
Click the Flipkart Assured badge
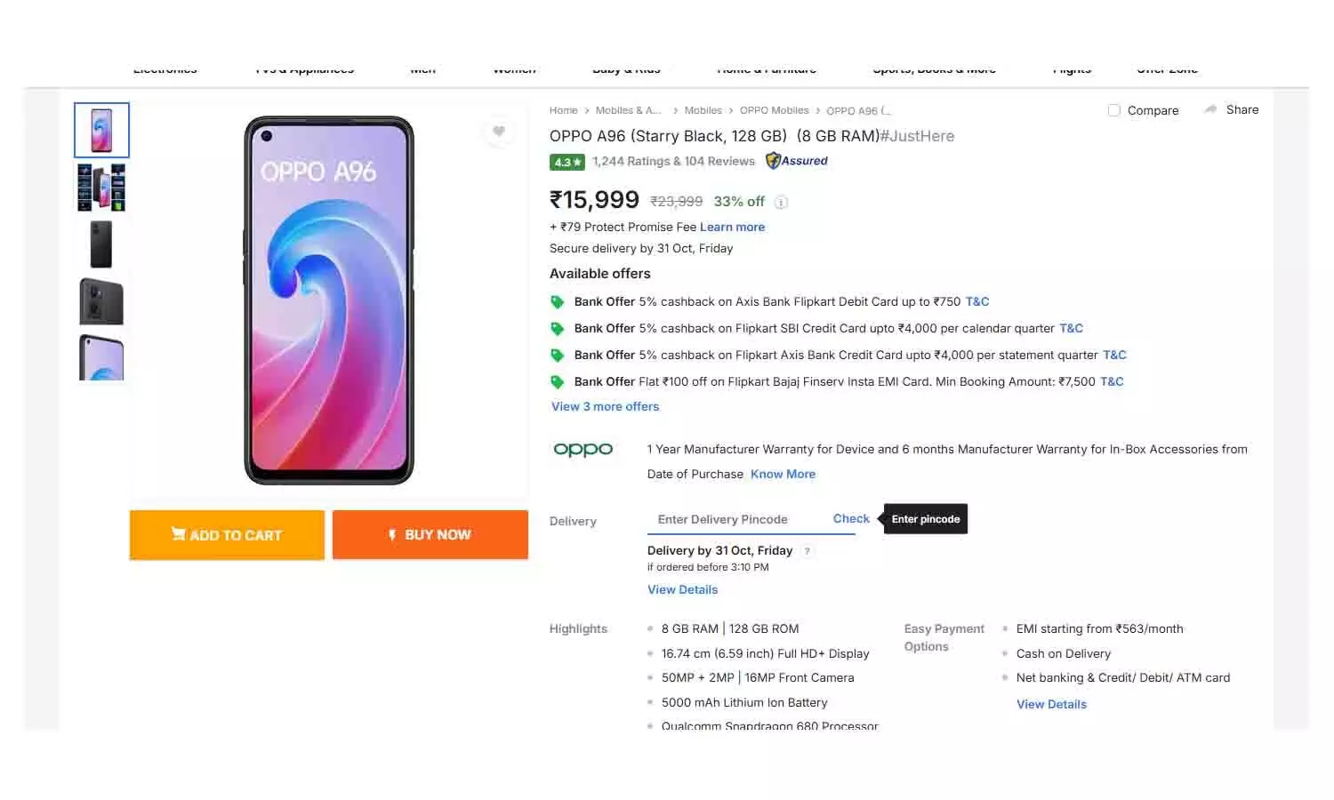coord(796,161)
